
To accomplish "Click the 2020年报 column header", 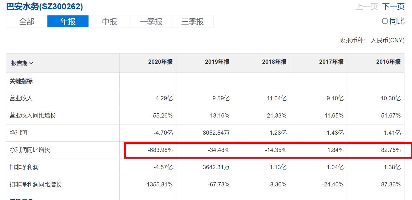I will point(160,62).
